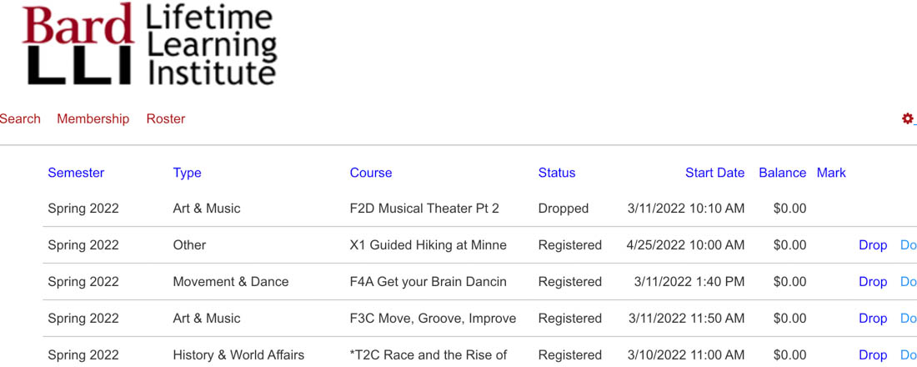Click the Bard LLI logo
This screenshot has height=367, width=917.
pos(150,44)
